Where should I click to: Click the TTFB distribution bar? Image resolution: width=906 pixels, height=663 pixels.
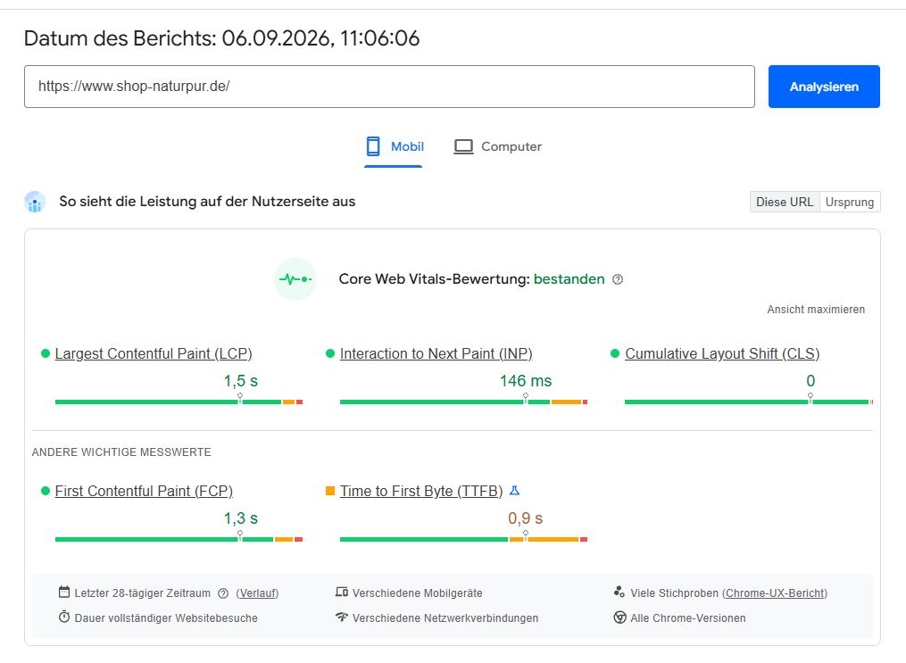click(x=463, y=539)
